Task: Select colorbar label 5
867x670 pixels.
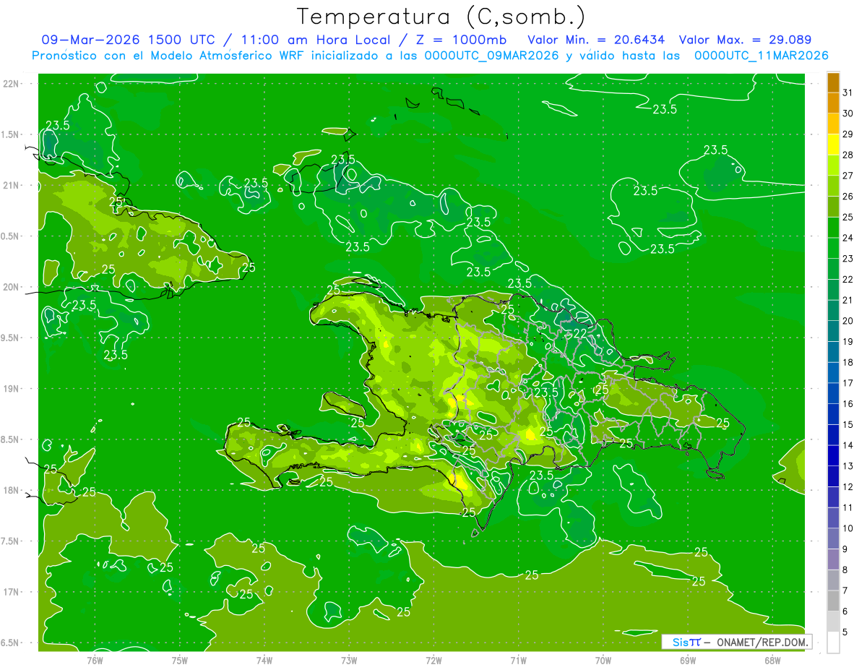Action: click(845, 632)
